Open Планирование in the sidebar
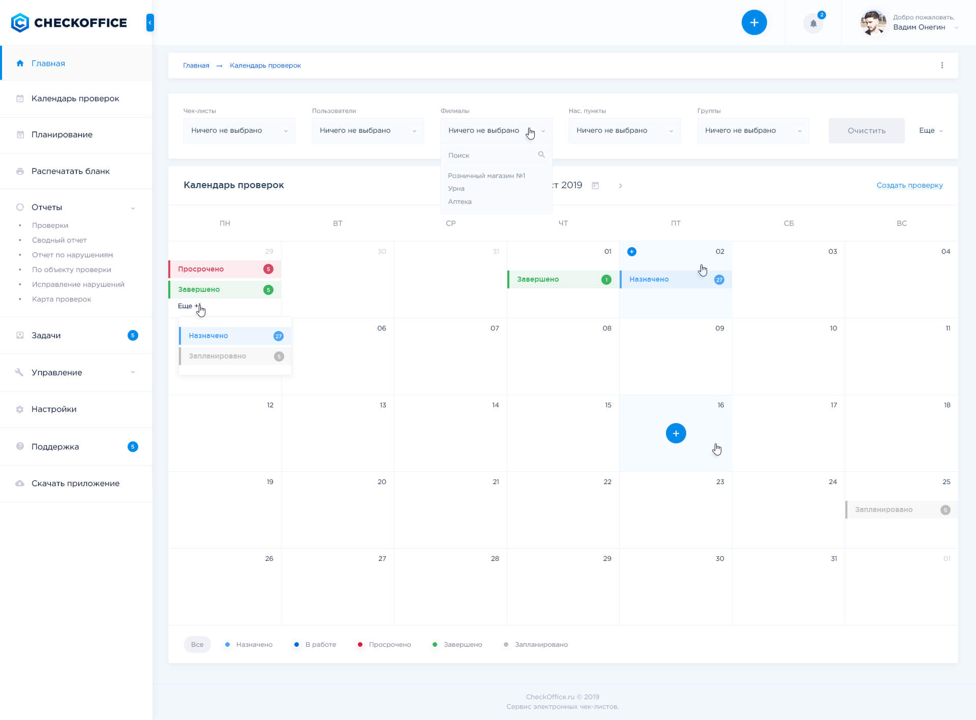Image resolution: width=976 pixels, height=720 pixels. (x=76, y=135)
